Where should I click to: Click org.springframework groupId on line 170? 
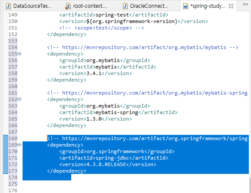coord(115,151)
